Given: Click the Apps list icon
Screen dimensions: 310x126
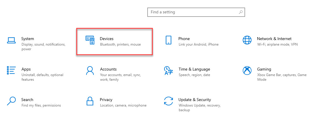Looking at the screenshot, I should (x=11, y=70).
